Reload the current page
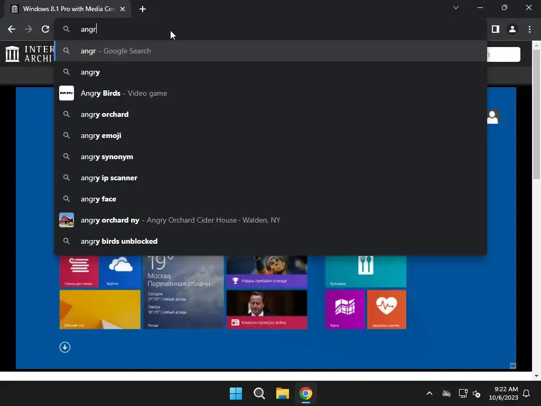 [45, 30]
